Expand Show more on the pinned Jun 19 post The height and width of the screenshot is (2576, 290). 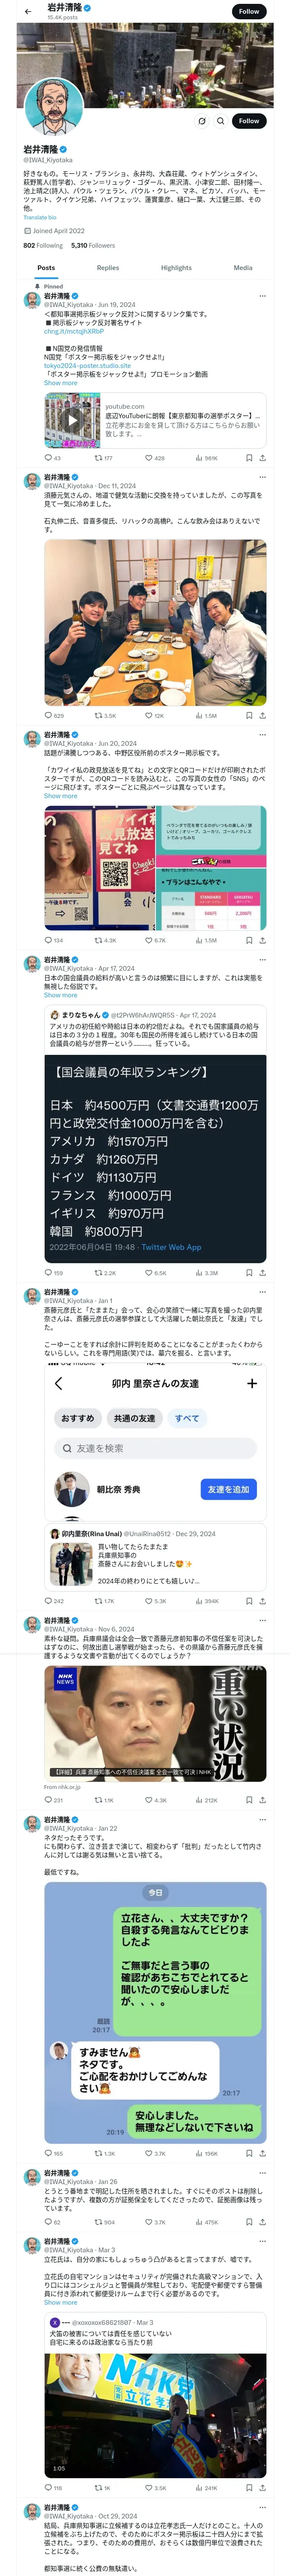point(60,383)
